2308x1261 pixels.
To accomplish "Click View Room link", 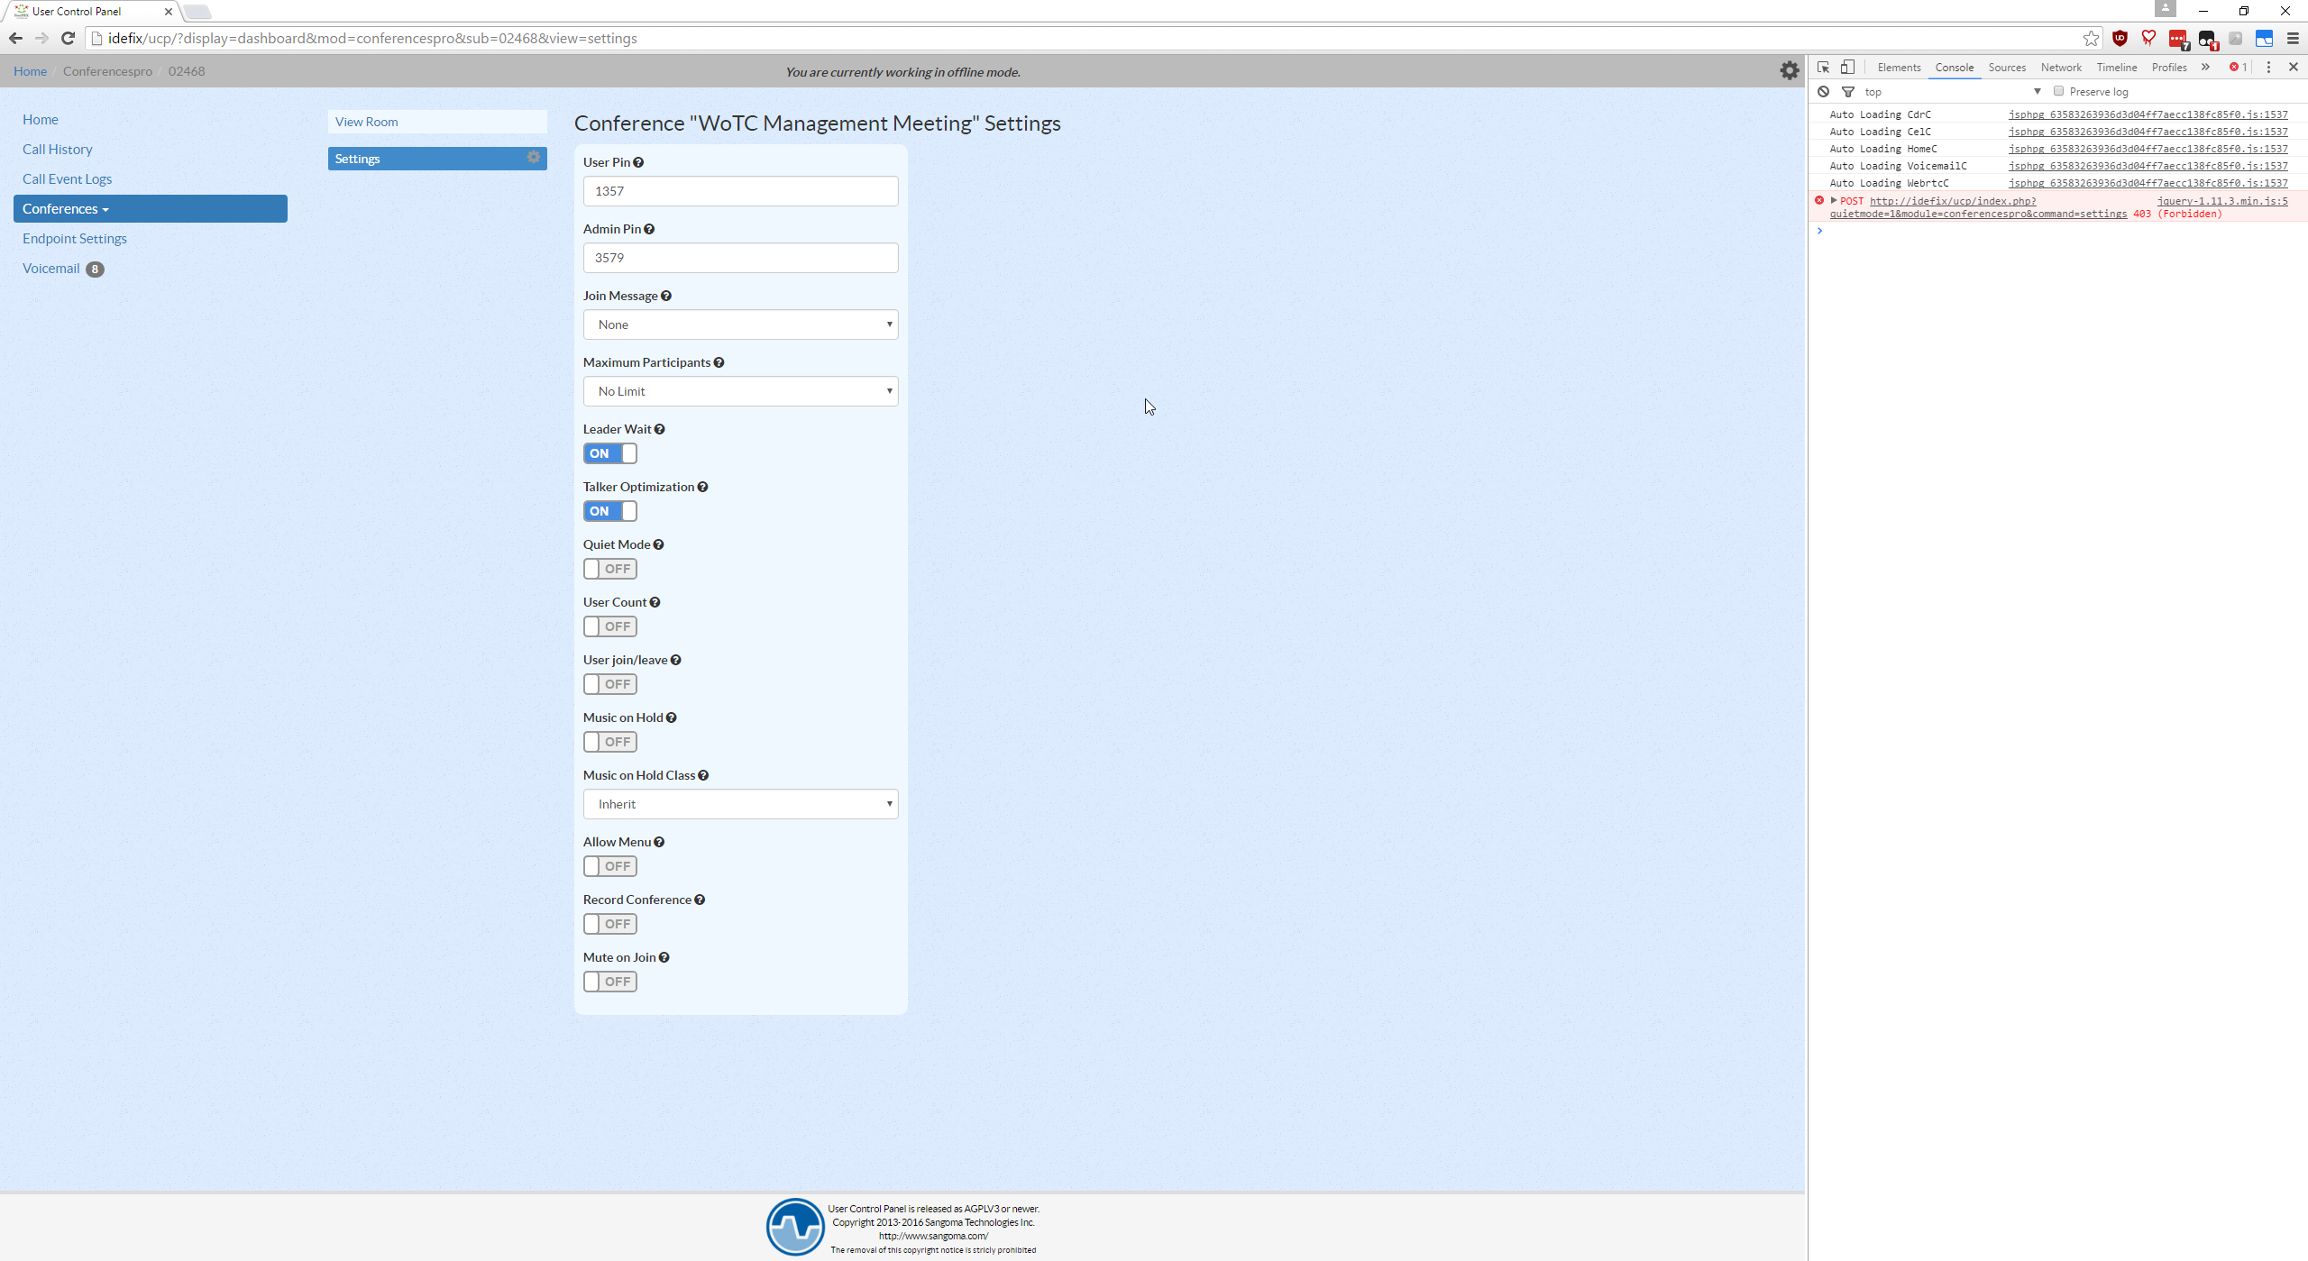I will (437, 122).
